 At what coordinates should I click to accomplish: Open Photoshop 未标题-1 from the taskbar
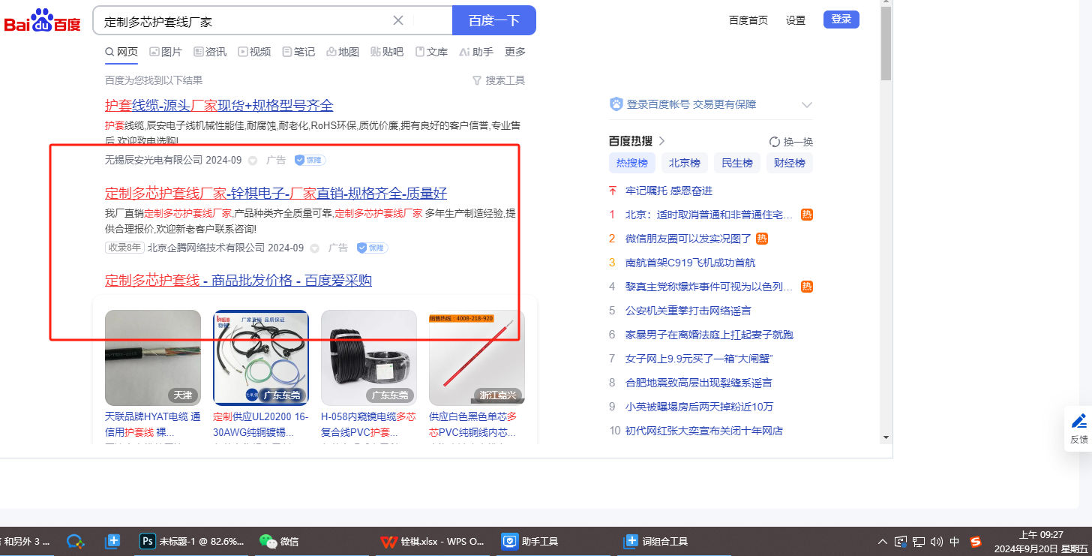pyautogui.click(x=193, y=541)
